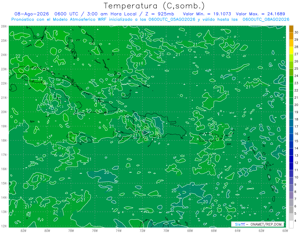Click latitude axis label '22N'
The width and height of the screenshot is (303, 234).
tap(4, 83)
